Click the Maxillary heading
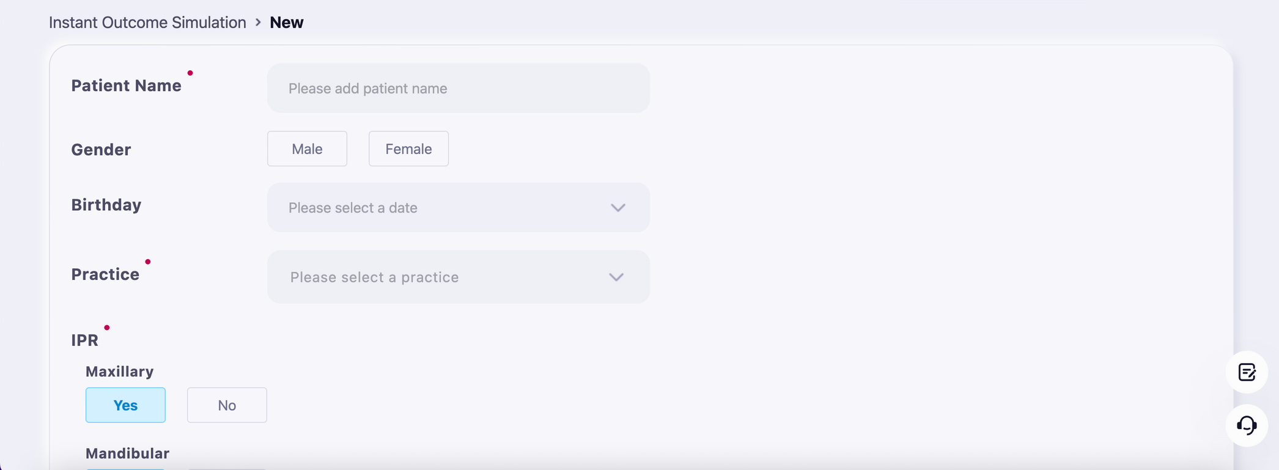 pos(120,372)
